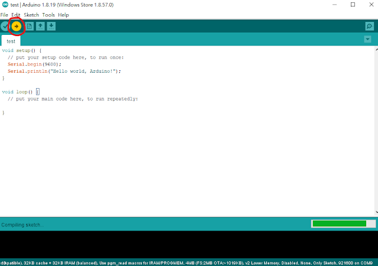Open the Sketch menu
Image resolution: width=378 pixels, height=266 pixels.
(31, 15)
